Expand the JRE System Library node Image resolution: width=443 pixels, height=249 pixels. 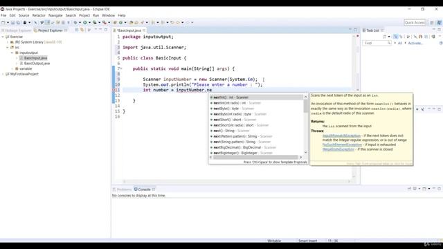coord(8,42)
